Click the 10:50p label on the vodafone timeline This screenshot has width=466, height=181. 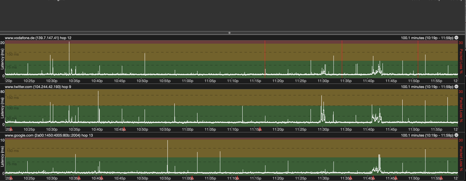142,80
